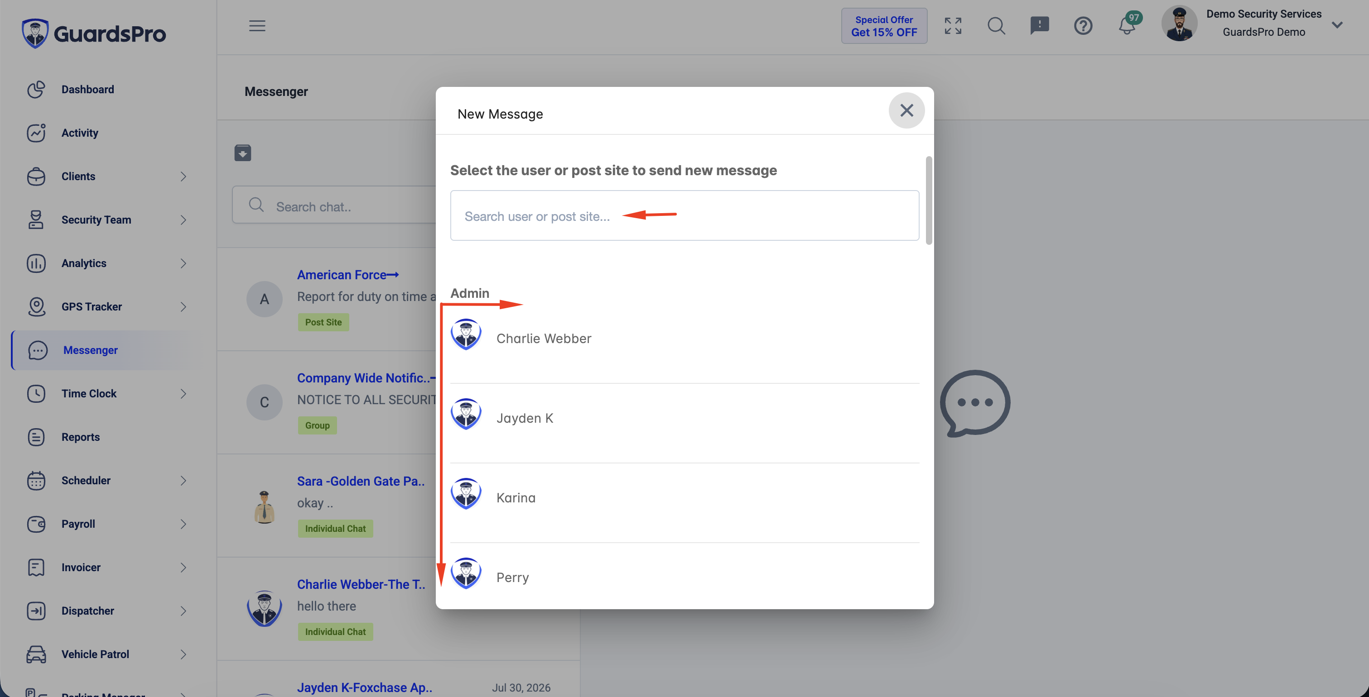Open the Dispatcher menu item
The width and height of the screenshot is (1369, 697).
coord(88,611)
